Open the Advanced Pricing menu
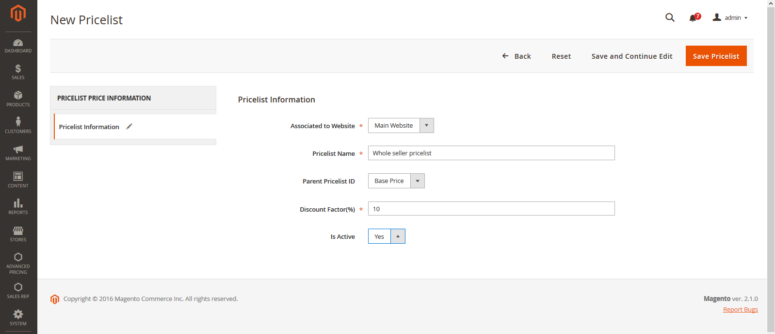775x334 pixels. tap(18, 264)
